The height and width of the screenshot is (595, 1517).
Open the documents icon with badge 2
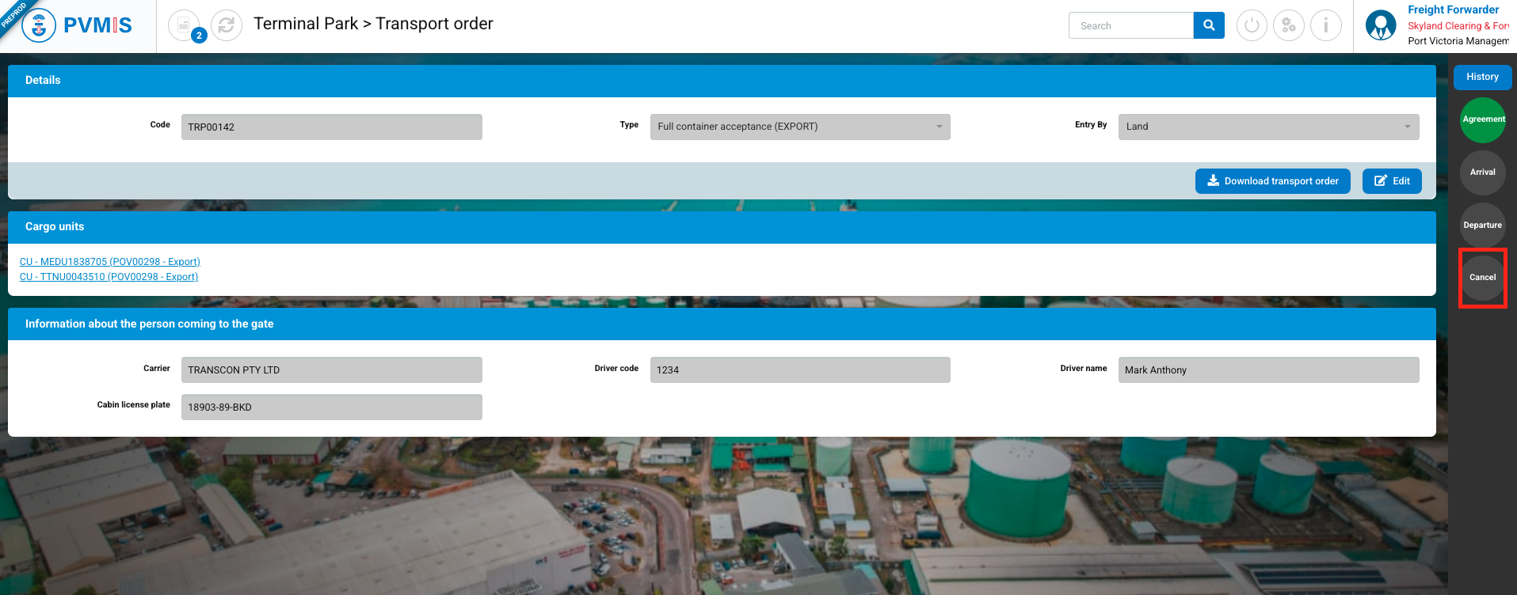[185, 25]
